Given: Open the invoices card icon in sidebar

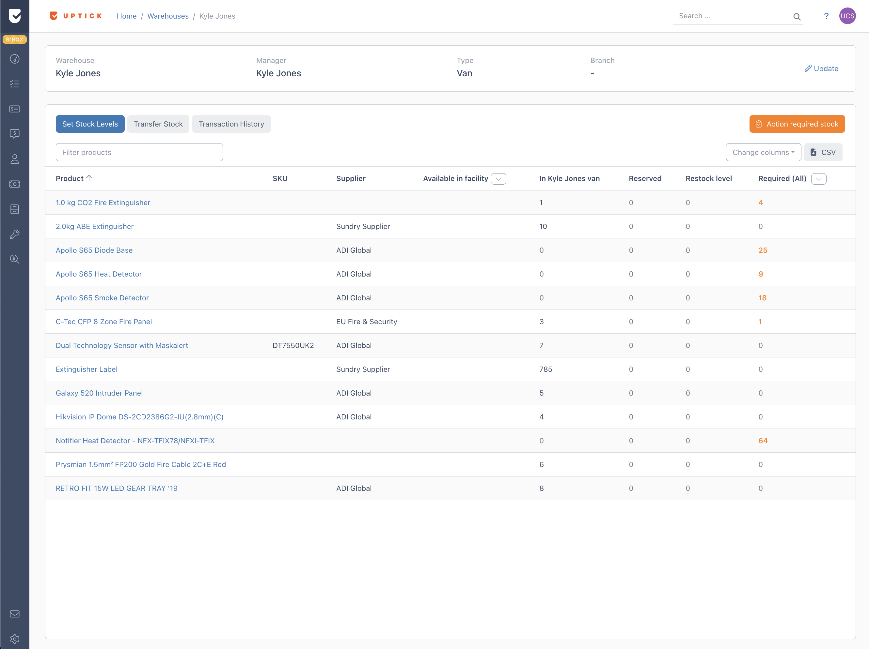Looking at the screenshot, I should [15, 109].
